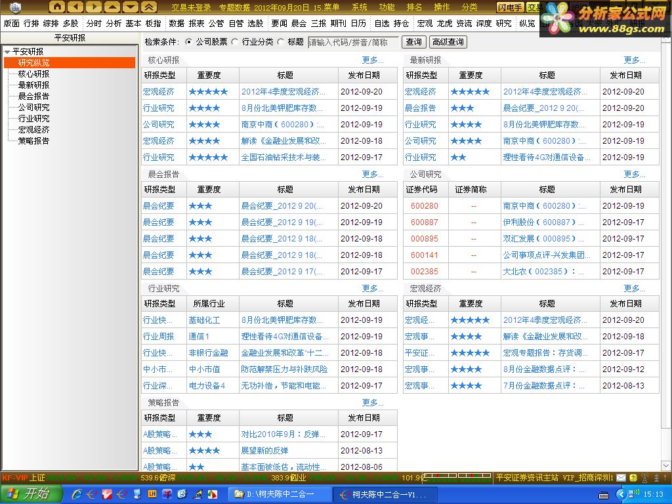
Task: Click the 龙虎 toolbar item
Action: [444, 23]
